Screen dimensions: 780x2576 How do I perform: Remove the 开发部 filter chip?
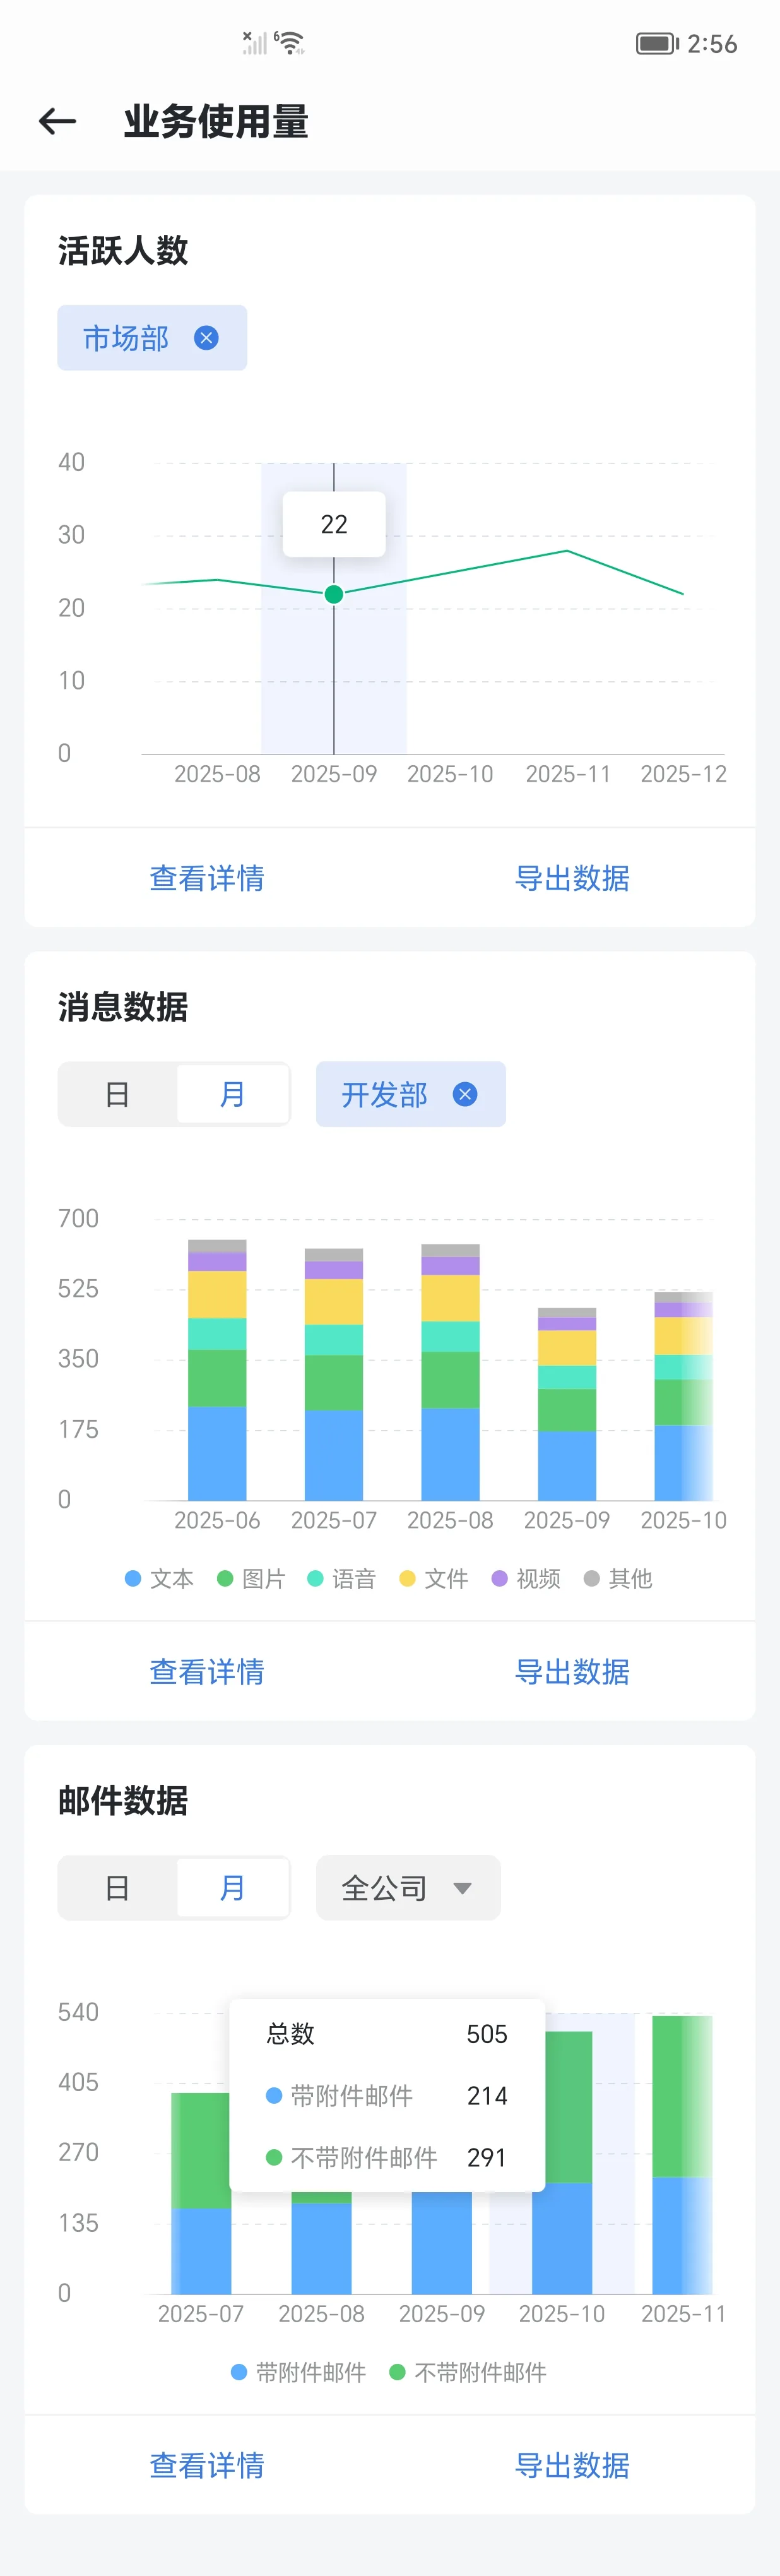465,1094
